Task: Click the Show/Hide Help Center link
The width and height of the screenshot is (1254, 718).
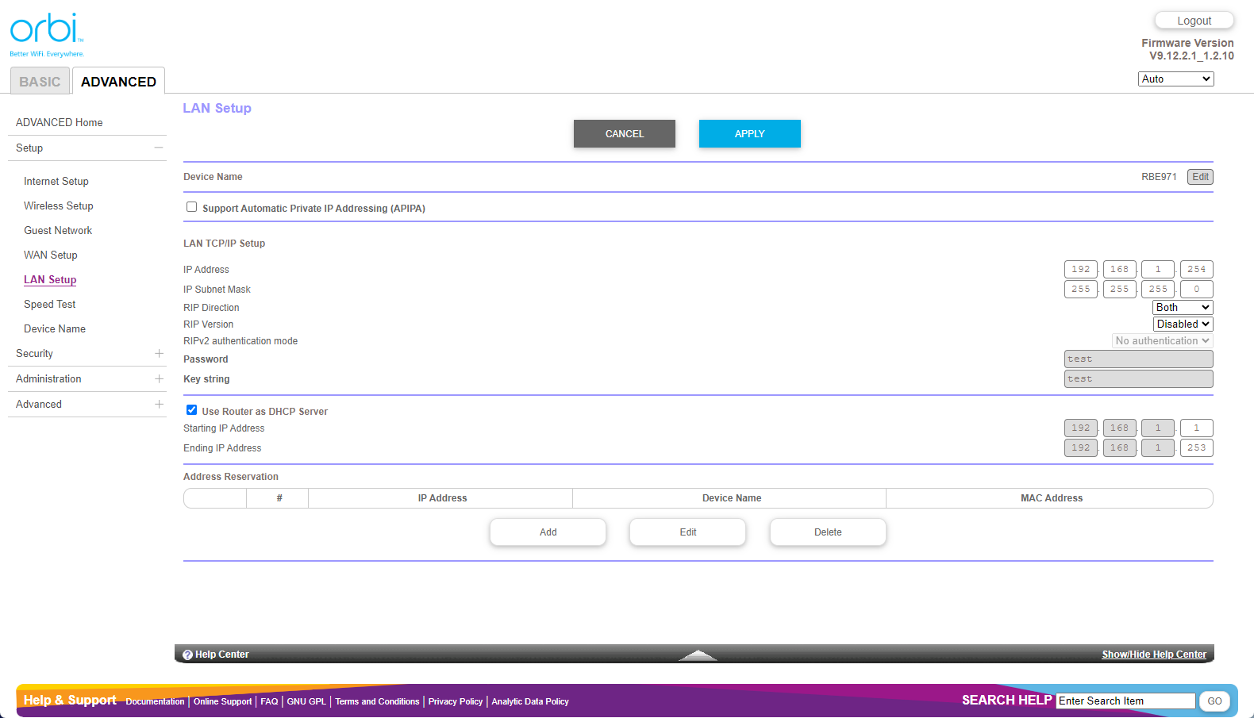Action: (1153, 655)
